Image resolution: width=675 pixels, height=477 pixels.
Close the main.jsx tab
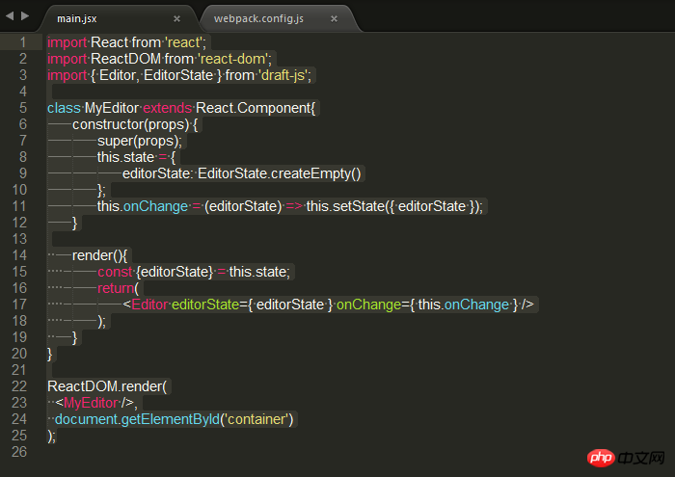click(x=176, y=18)
